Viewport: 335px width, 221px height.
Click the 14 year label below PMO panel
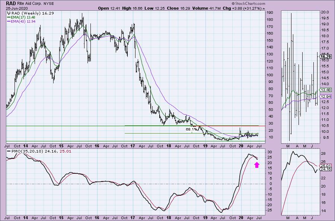click(x=25, y=218)
